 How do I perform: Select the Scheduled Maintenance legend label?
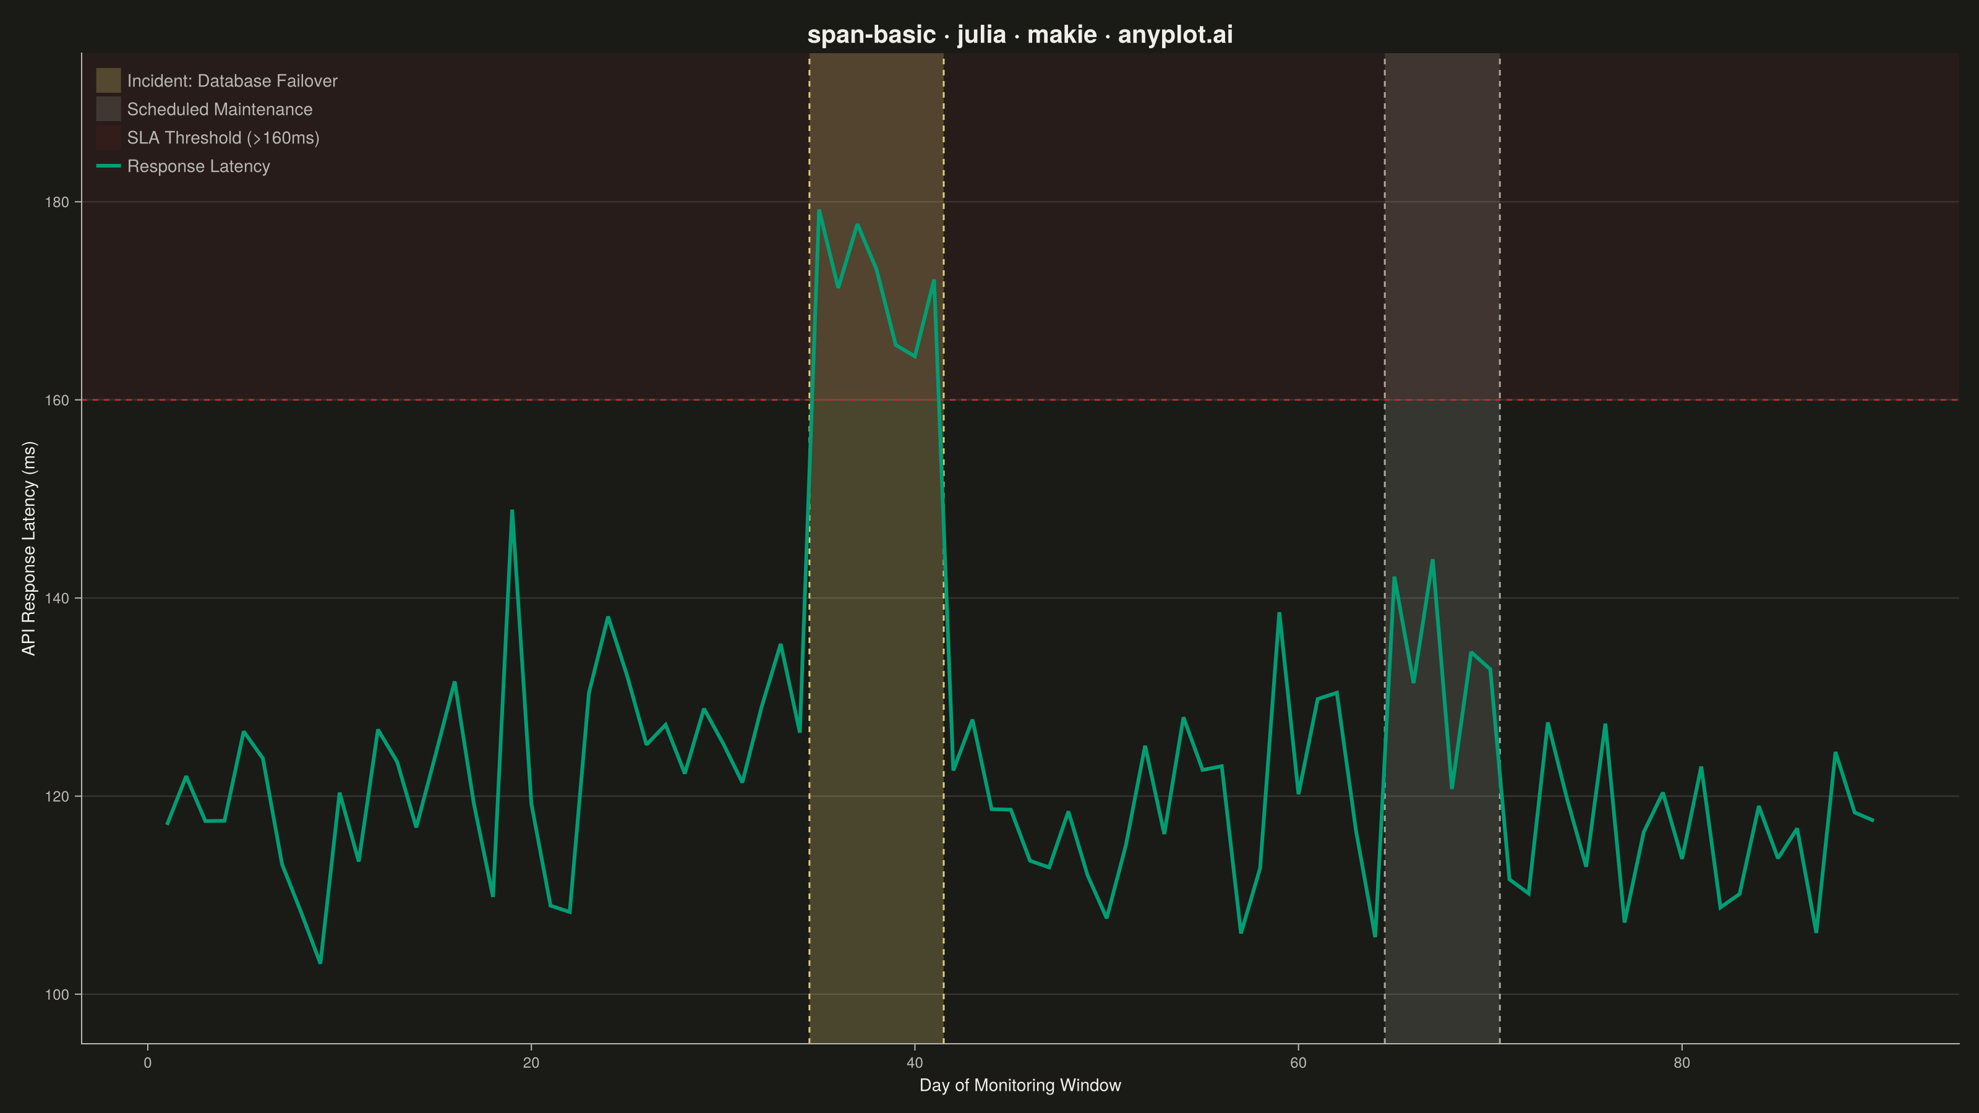click(220, 109)
